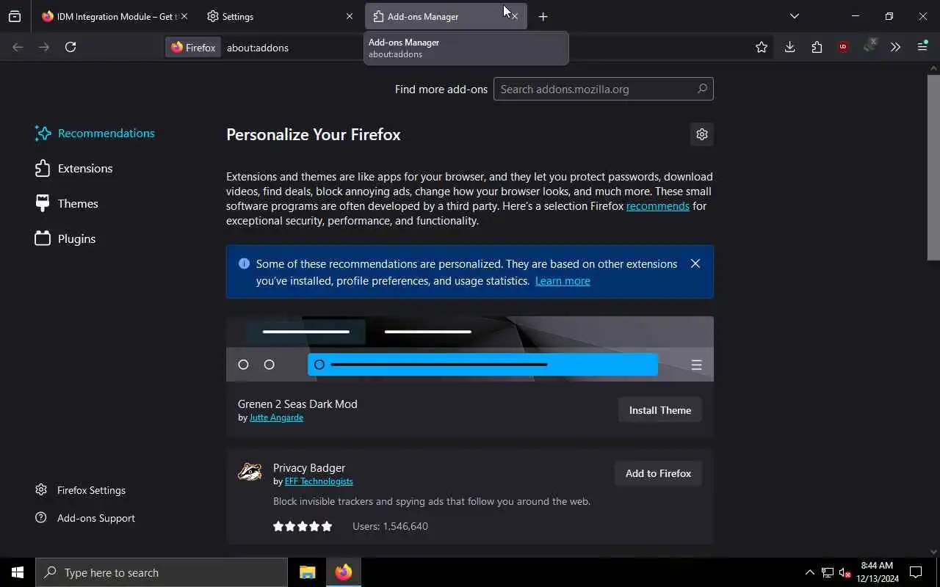This screenshot has width=940, height=587.
Task: Open a new tab
Action: coord(543,16)
